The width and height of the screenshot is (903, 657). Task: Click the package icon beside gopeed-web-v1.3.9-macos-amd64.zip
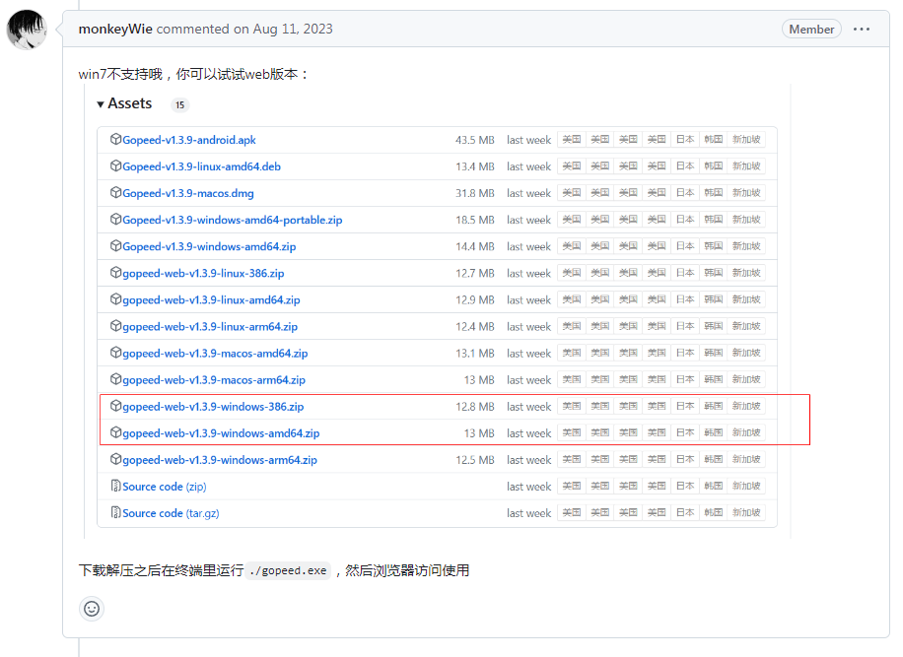pyautogui.click(x=115, y=353)
